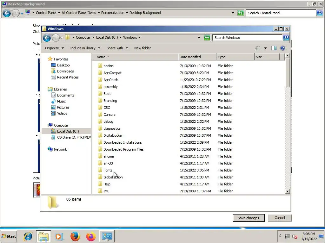Viewport: 325px width, 243px height.
Task: Click the Network icon in navigation pane
Action: pyautogui.click(x=50, y=149)
